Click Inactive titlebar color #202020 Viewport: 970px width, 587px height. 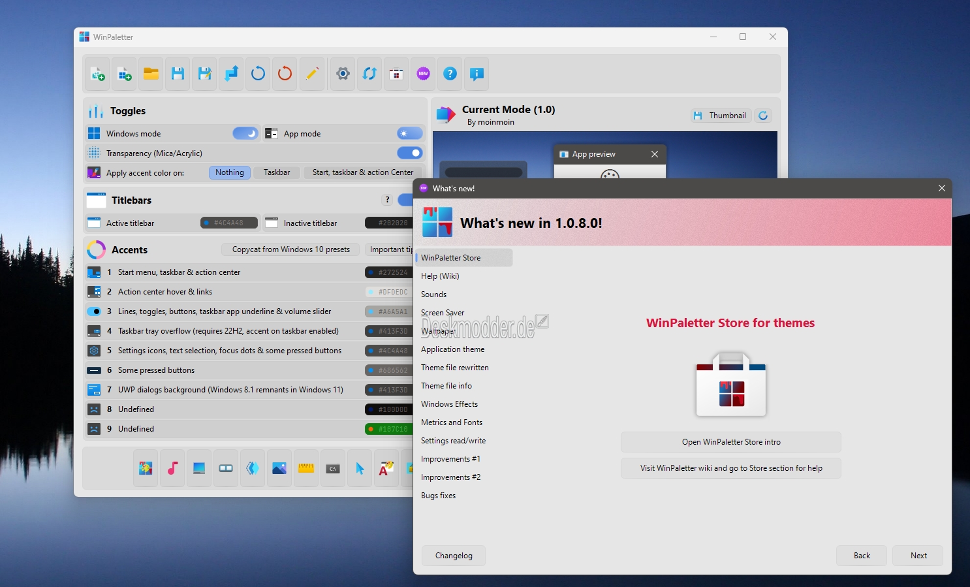click(389, 223)
